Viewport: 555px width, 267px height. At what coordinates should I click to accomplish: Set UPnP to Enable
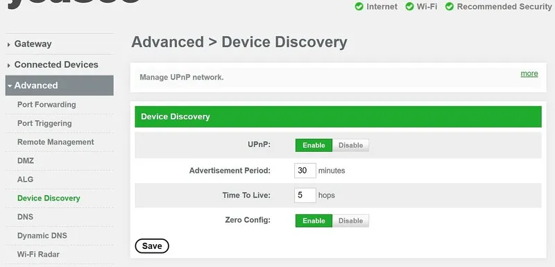pyautogui.click(x=314, y=146)
